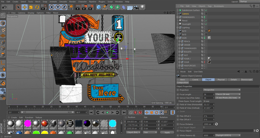Click Render View clapperboard icon

pyautogui.click(x=78, y=7)
